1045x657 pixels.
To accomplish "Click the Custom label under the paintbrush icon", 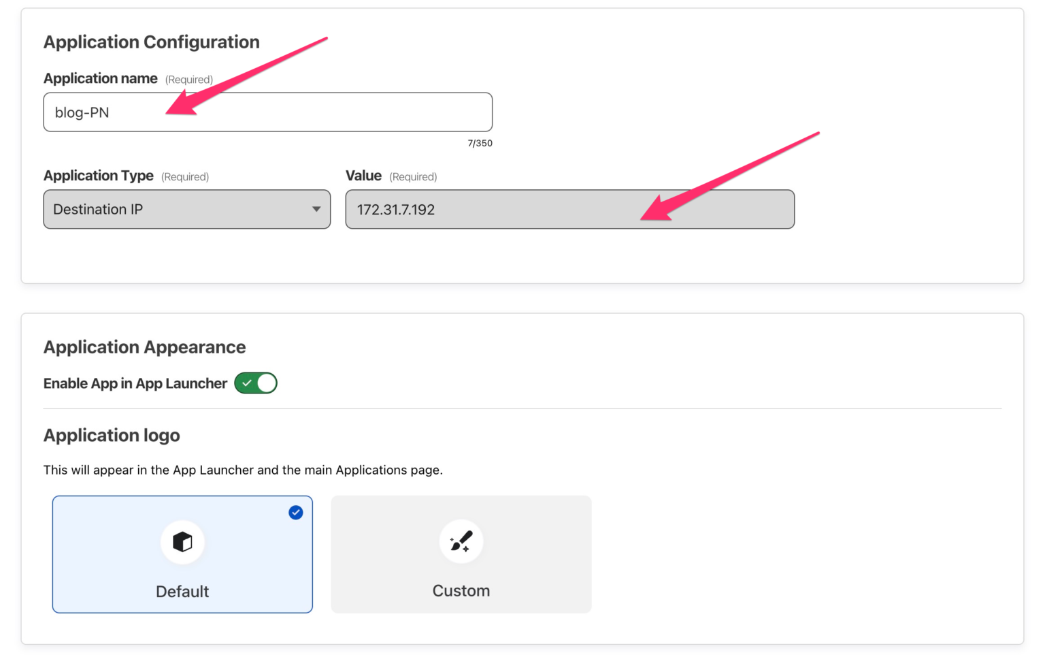I will [461, 590].
